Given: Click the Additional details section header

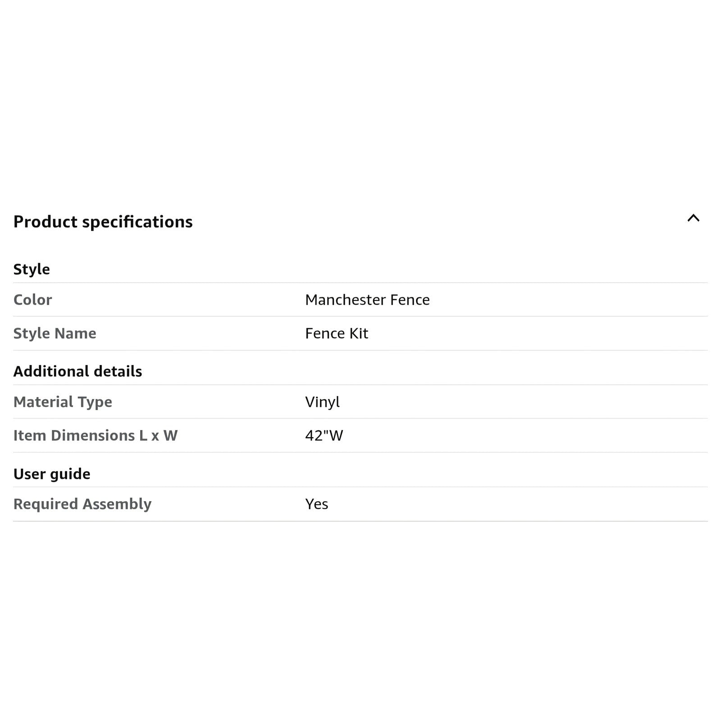Looking at the screenshot, I should point(78,371).
